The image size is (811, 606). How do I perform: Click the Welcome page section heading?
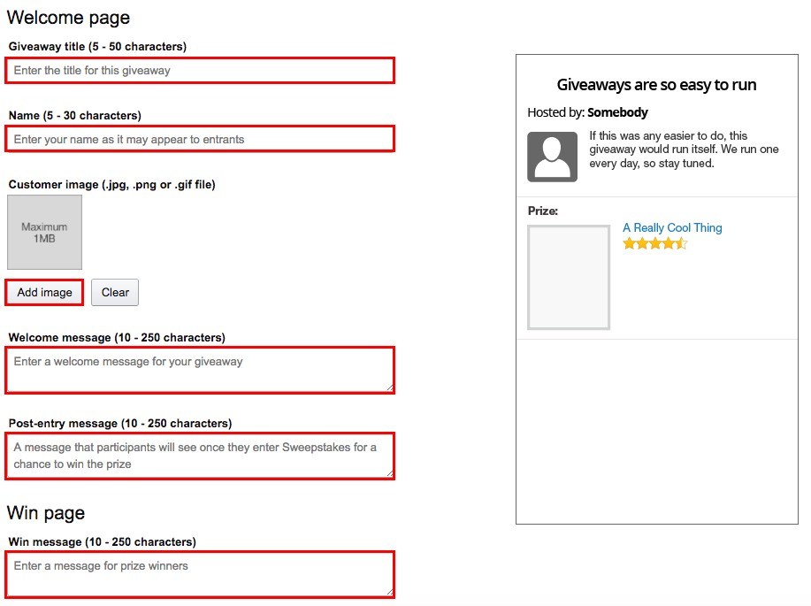coord(68,18)
